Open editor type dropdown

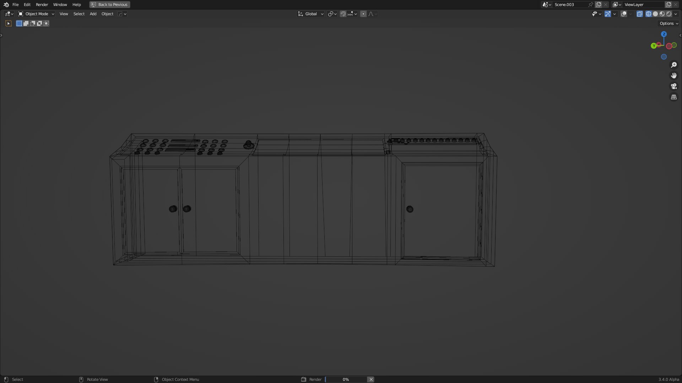9,14
